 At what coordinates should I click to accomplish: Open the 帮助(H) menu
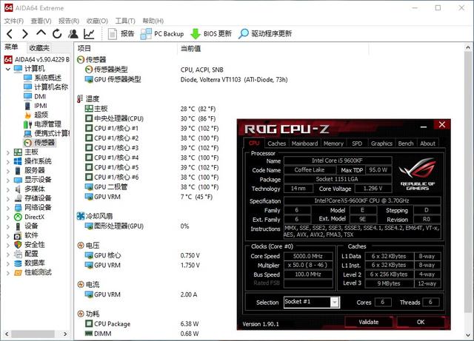pos(153,21)
